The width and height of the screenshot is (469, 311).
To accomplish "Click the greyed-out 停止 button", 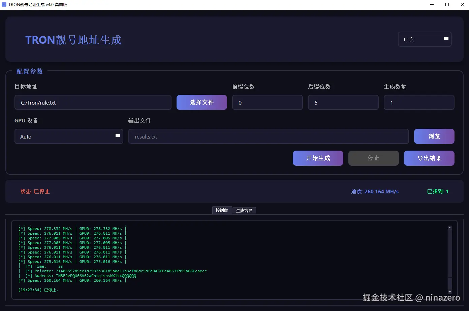I will pos(374,158).
